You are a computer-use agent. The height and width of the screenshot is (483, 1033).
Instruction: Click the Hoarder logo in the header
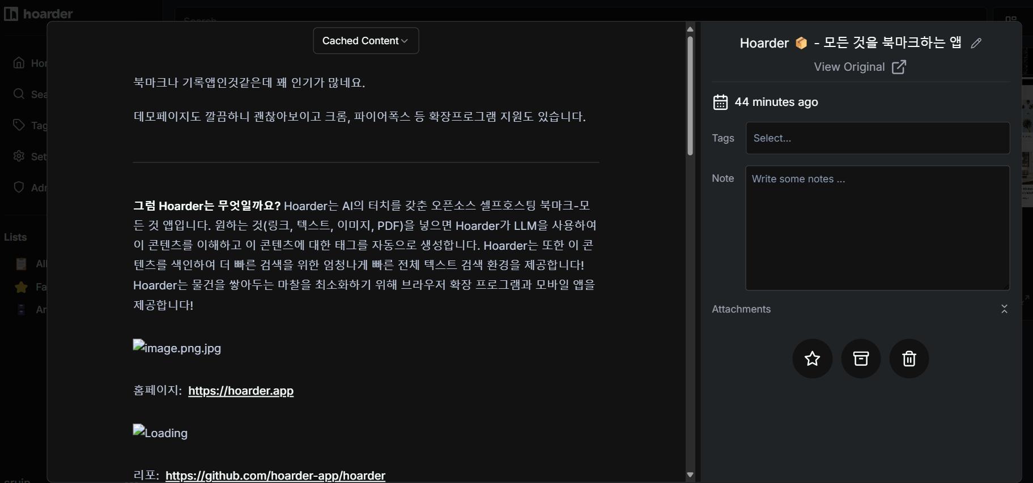[39, 14]
